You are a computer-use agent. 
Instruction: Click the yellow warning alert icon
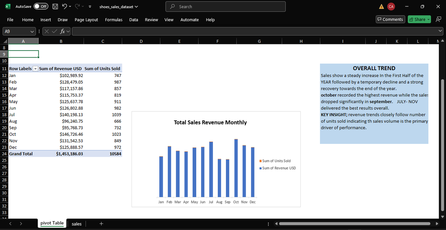381,7
